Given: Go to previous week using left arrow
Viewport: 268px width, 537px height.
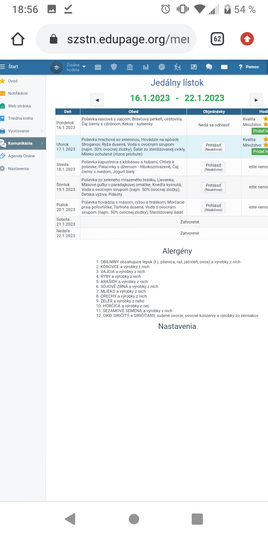Looking at the screenshot, I should (97, 100).
